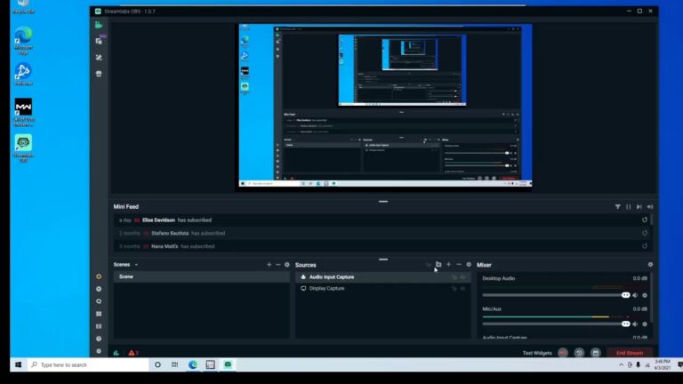Hide the Display Capture source via its eye icon
The image size is (683, 384).
463,289
